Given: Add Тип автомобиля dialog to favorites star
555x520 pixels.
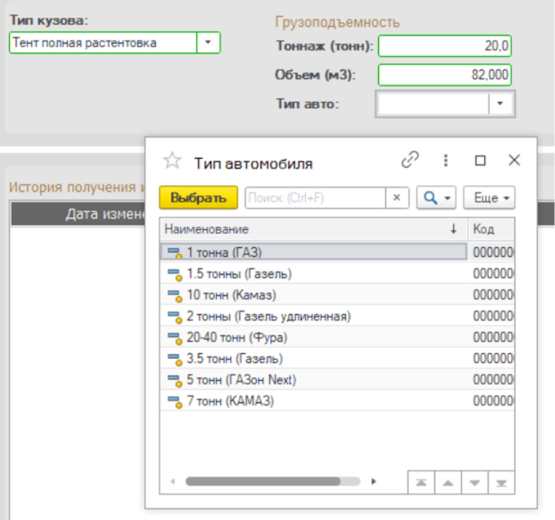Looking at the screenshot, I should [x=172, y=161].
